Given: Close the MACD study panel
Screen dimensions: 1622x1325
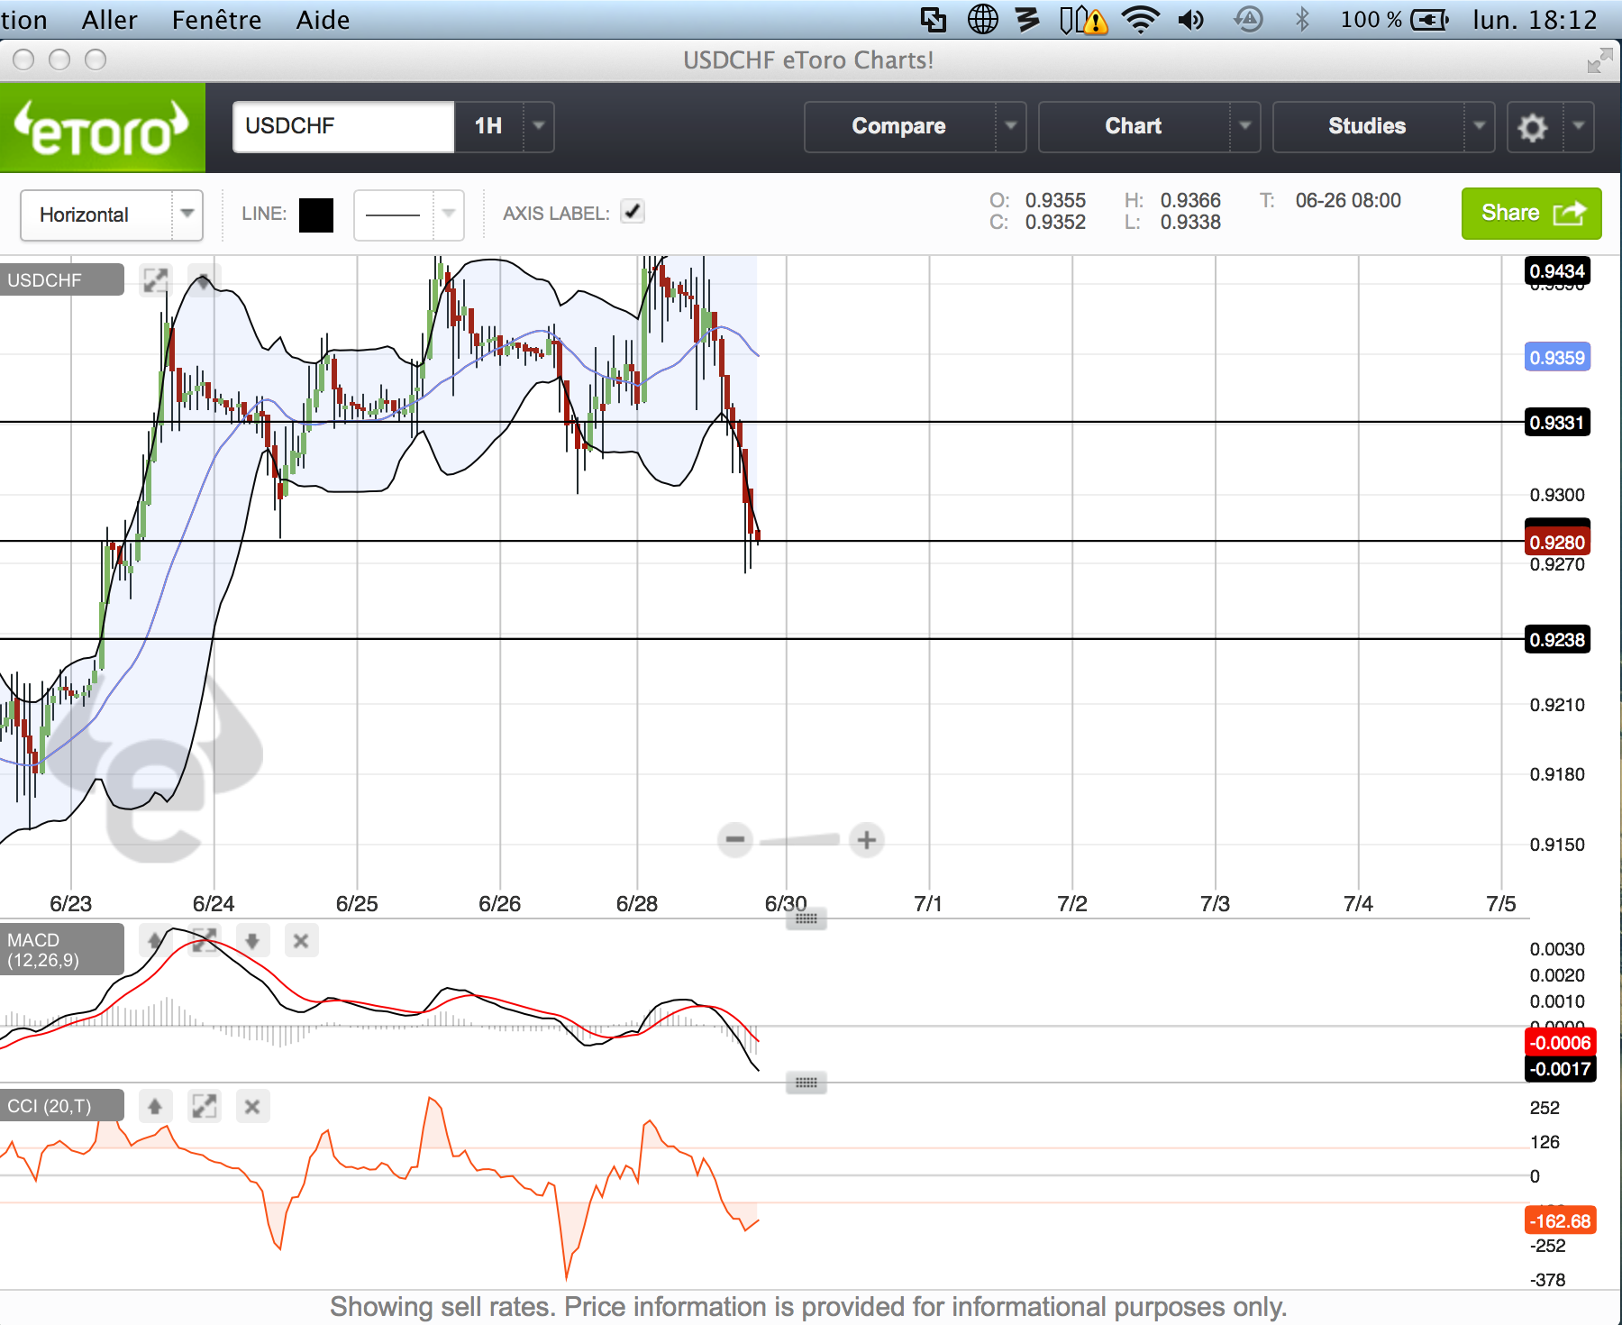Looking at the screenshot, I should [x=301, y=941].
